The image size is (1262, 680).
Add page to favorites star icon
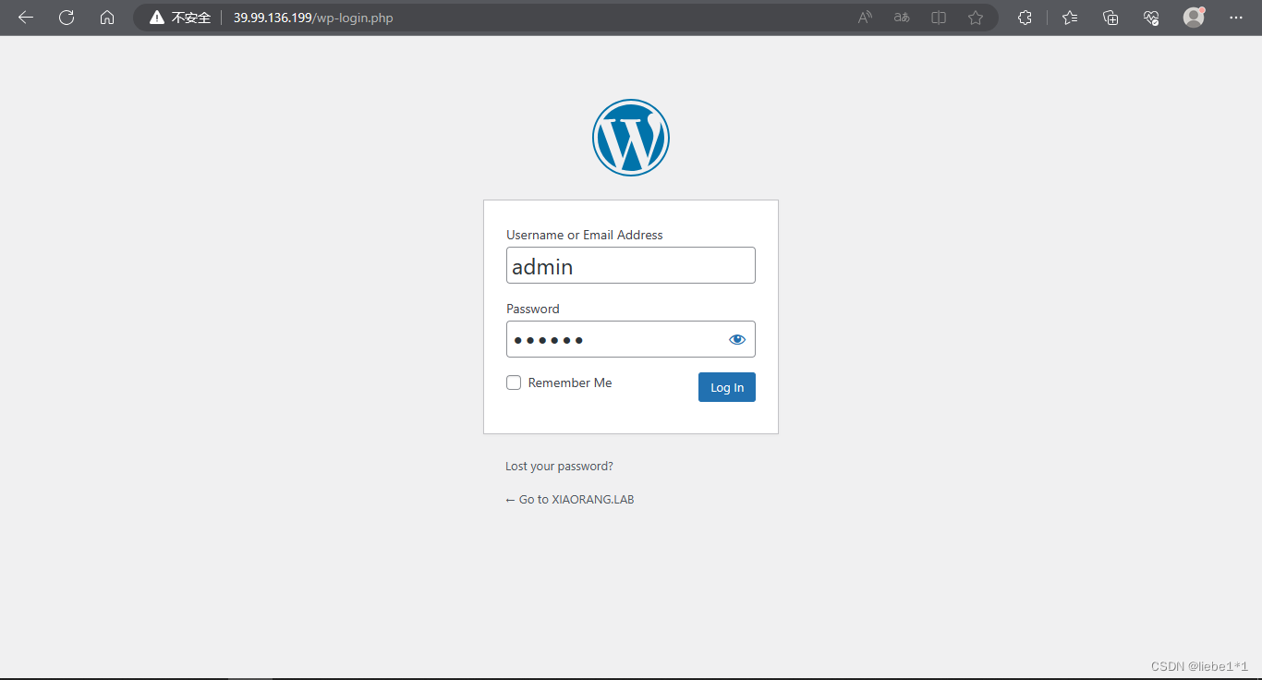pos(976,18)
